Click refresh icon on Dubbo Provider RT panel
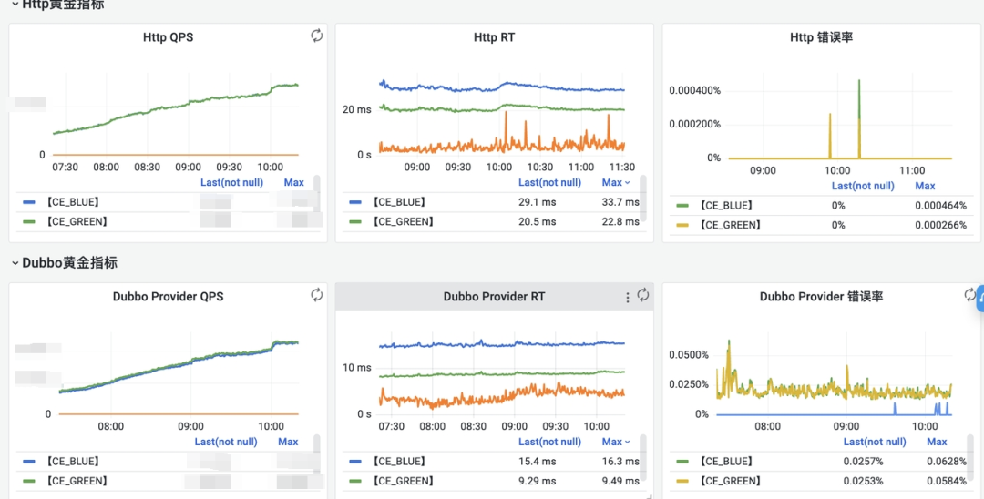The image size is (984, 499). click(x=643, y=295)
